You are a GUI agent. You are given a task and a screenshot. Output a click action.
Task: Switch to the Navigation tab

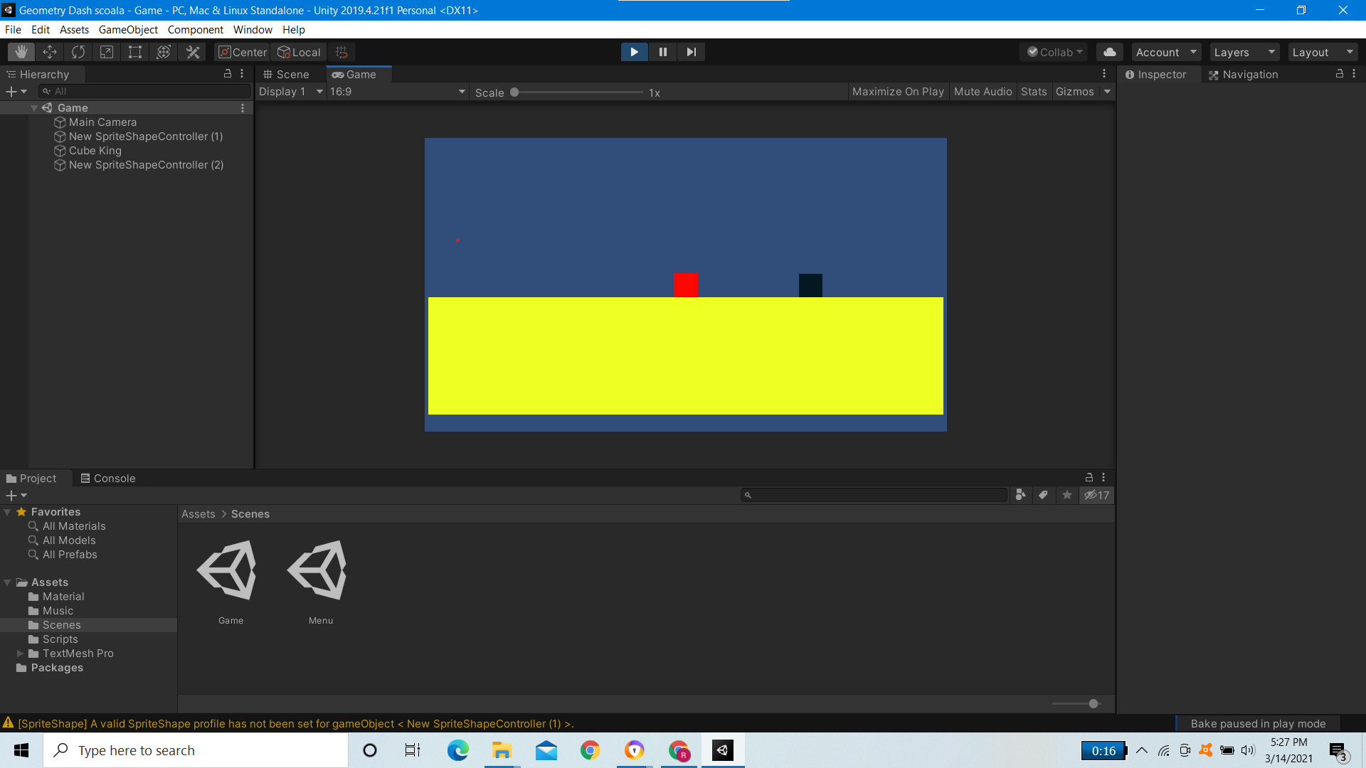[x=1244, y=74]
